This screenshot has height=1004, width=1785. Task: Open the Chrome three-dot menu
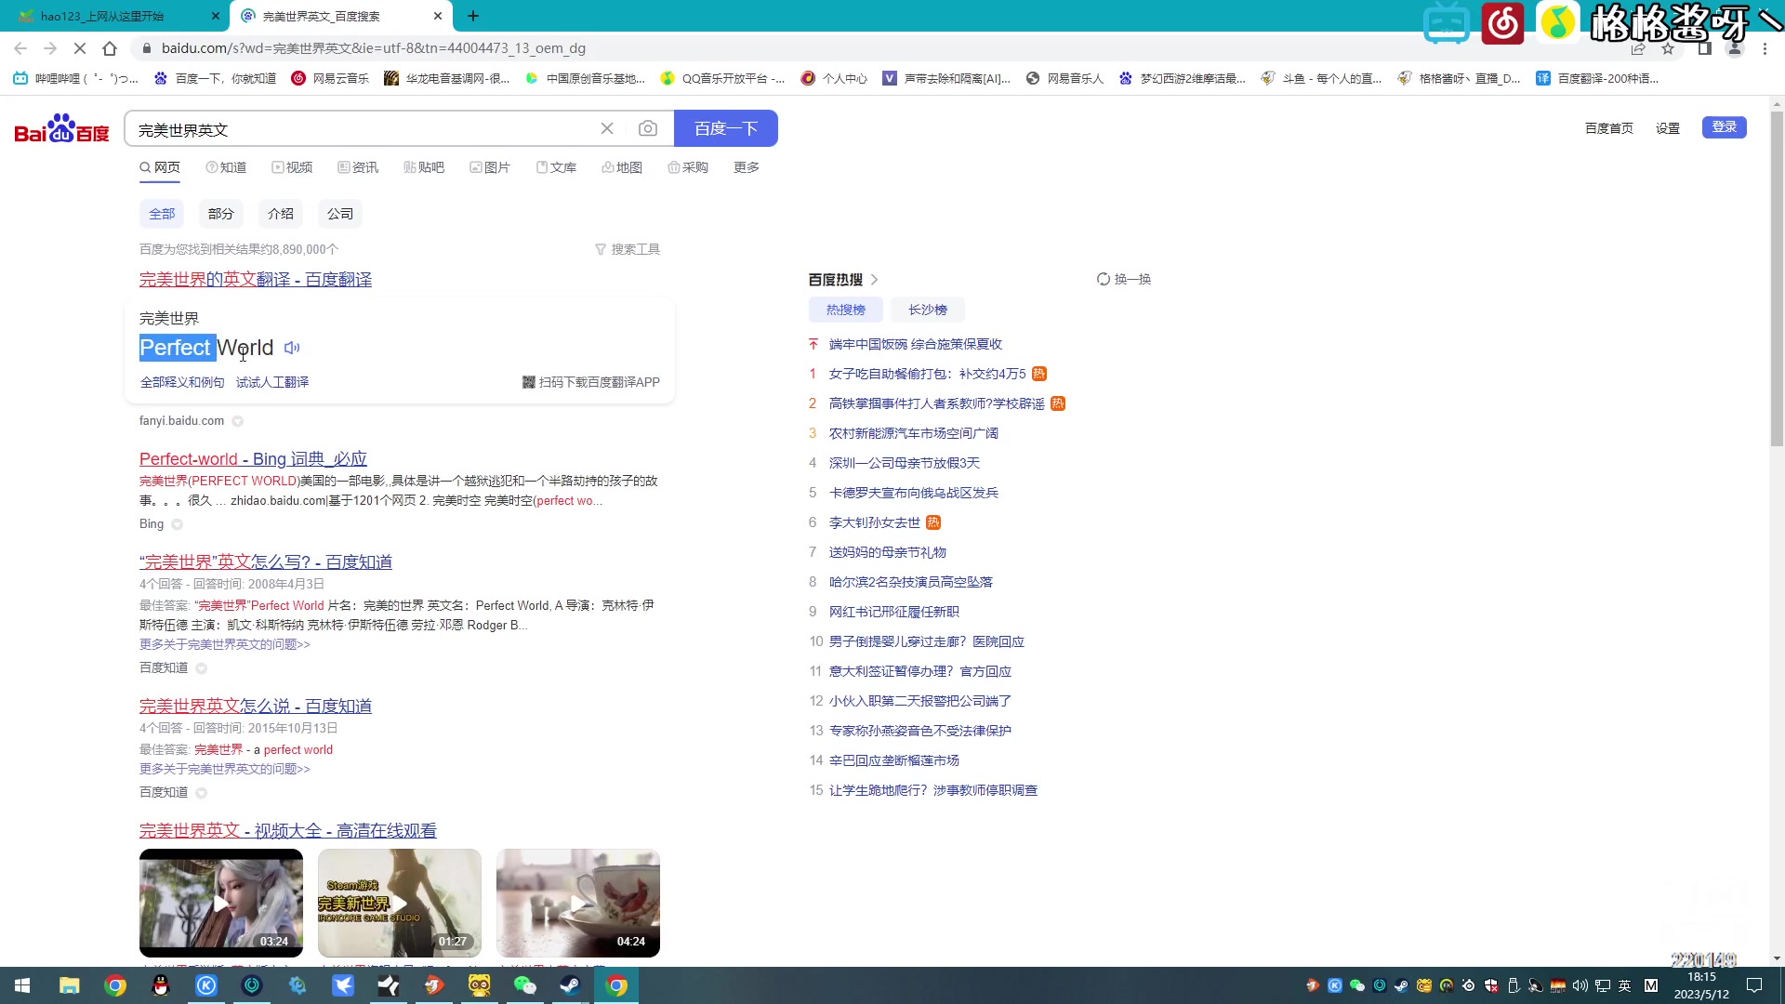pyautogui.click(x=1765, y=48)
